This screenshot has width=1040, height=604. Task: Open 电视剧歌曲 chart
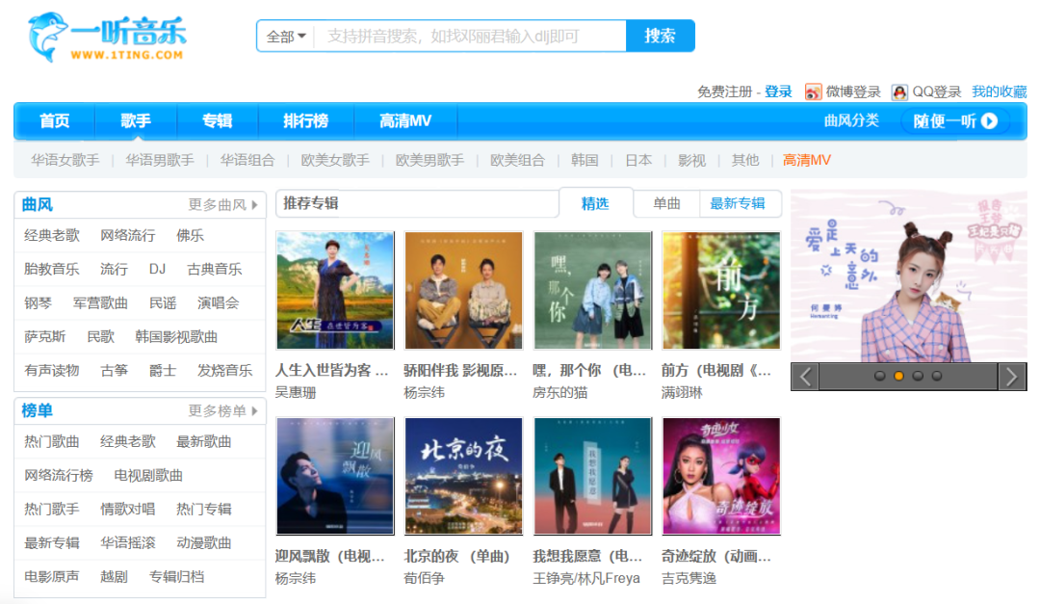[148, 475]
